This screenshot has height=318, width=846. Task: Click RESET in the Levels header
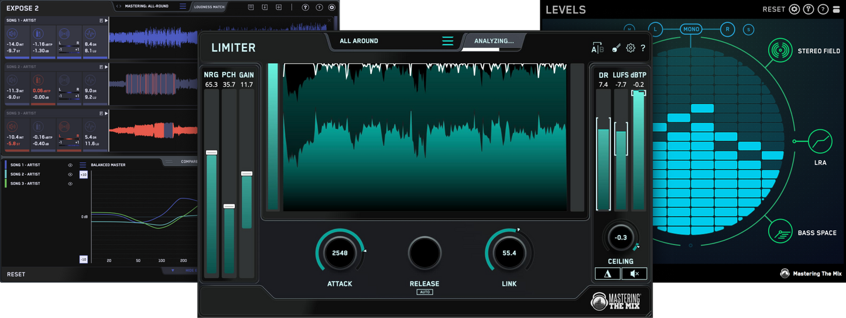point(773,9)
